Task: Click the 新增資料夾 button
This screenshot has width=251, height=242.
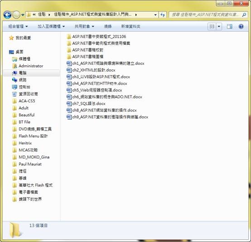Action: click(x=131, y=26)
